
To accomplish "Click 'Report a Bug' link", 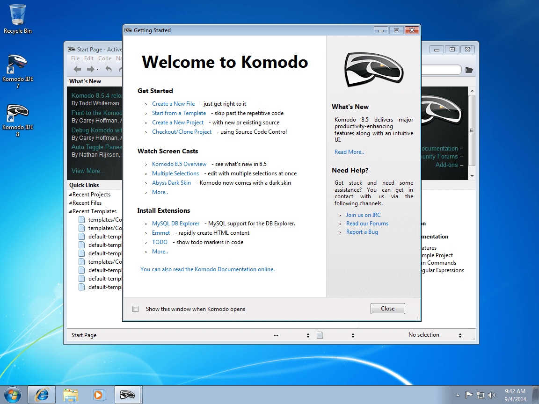I will pos(362,232).
